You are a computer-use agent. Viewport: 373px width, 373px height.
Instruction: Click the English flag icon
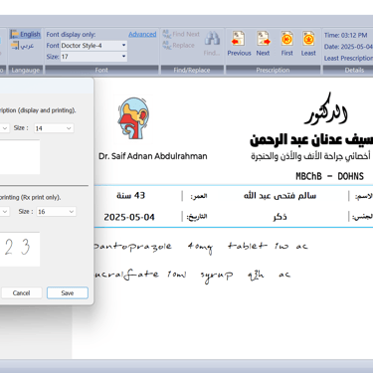(x=14, y=34)
